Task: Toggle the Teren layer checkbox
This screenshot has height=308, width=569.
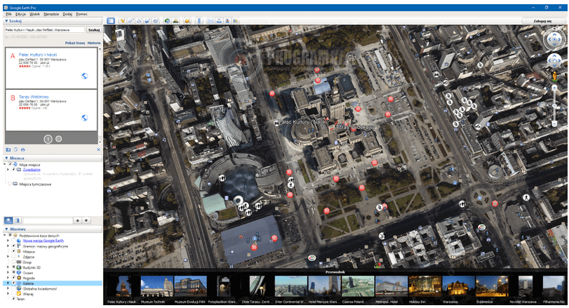Action: tap(14, 299)
